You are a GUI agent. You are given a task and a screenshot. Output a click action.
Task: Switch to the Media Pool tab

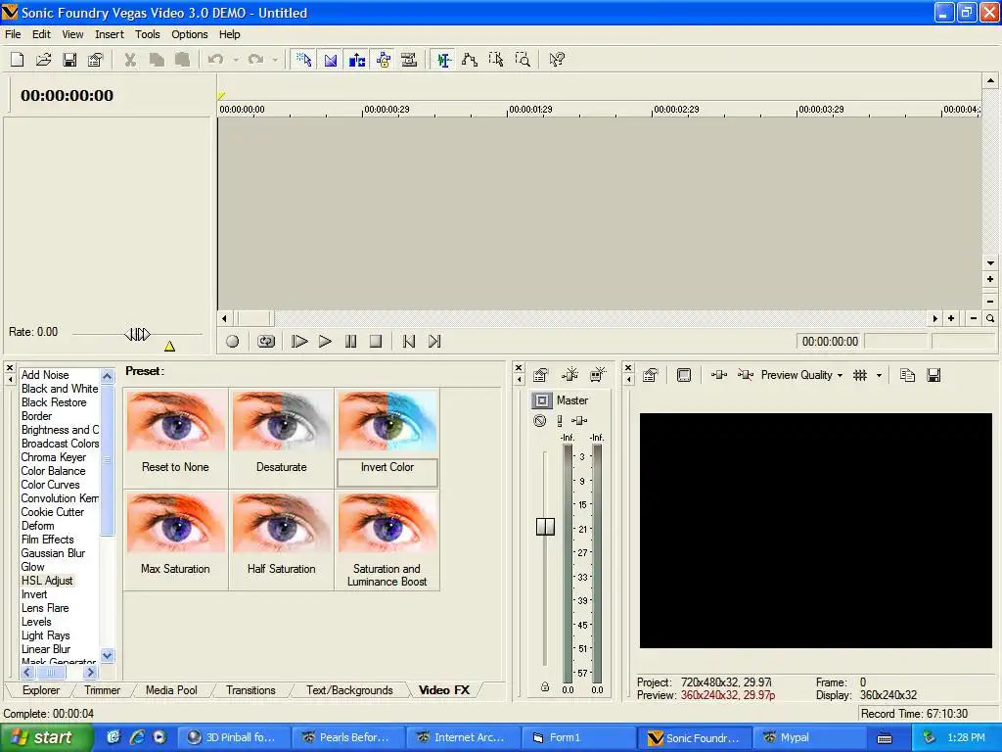pos(171,690)
